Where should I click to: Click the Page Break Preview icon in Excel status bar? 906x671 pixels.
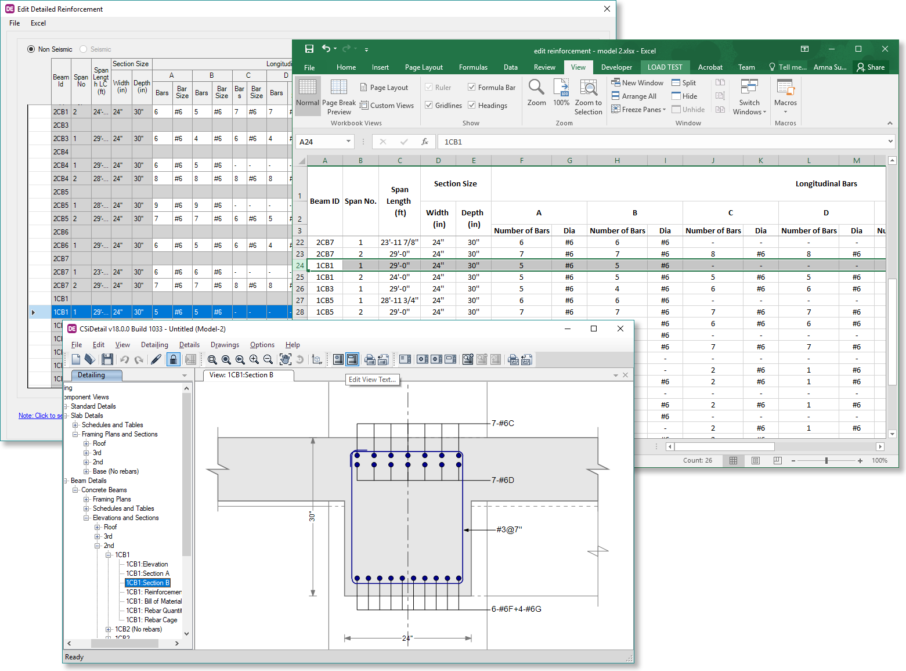click(778, 460)
